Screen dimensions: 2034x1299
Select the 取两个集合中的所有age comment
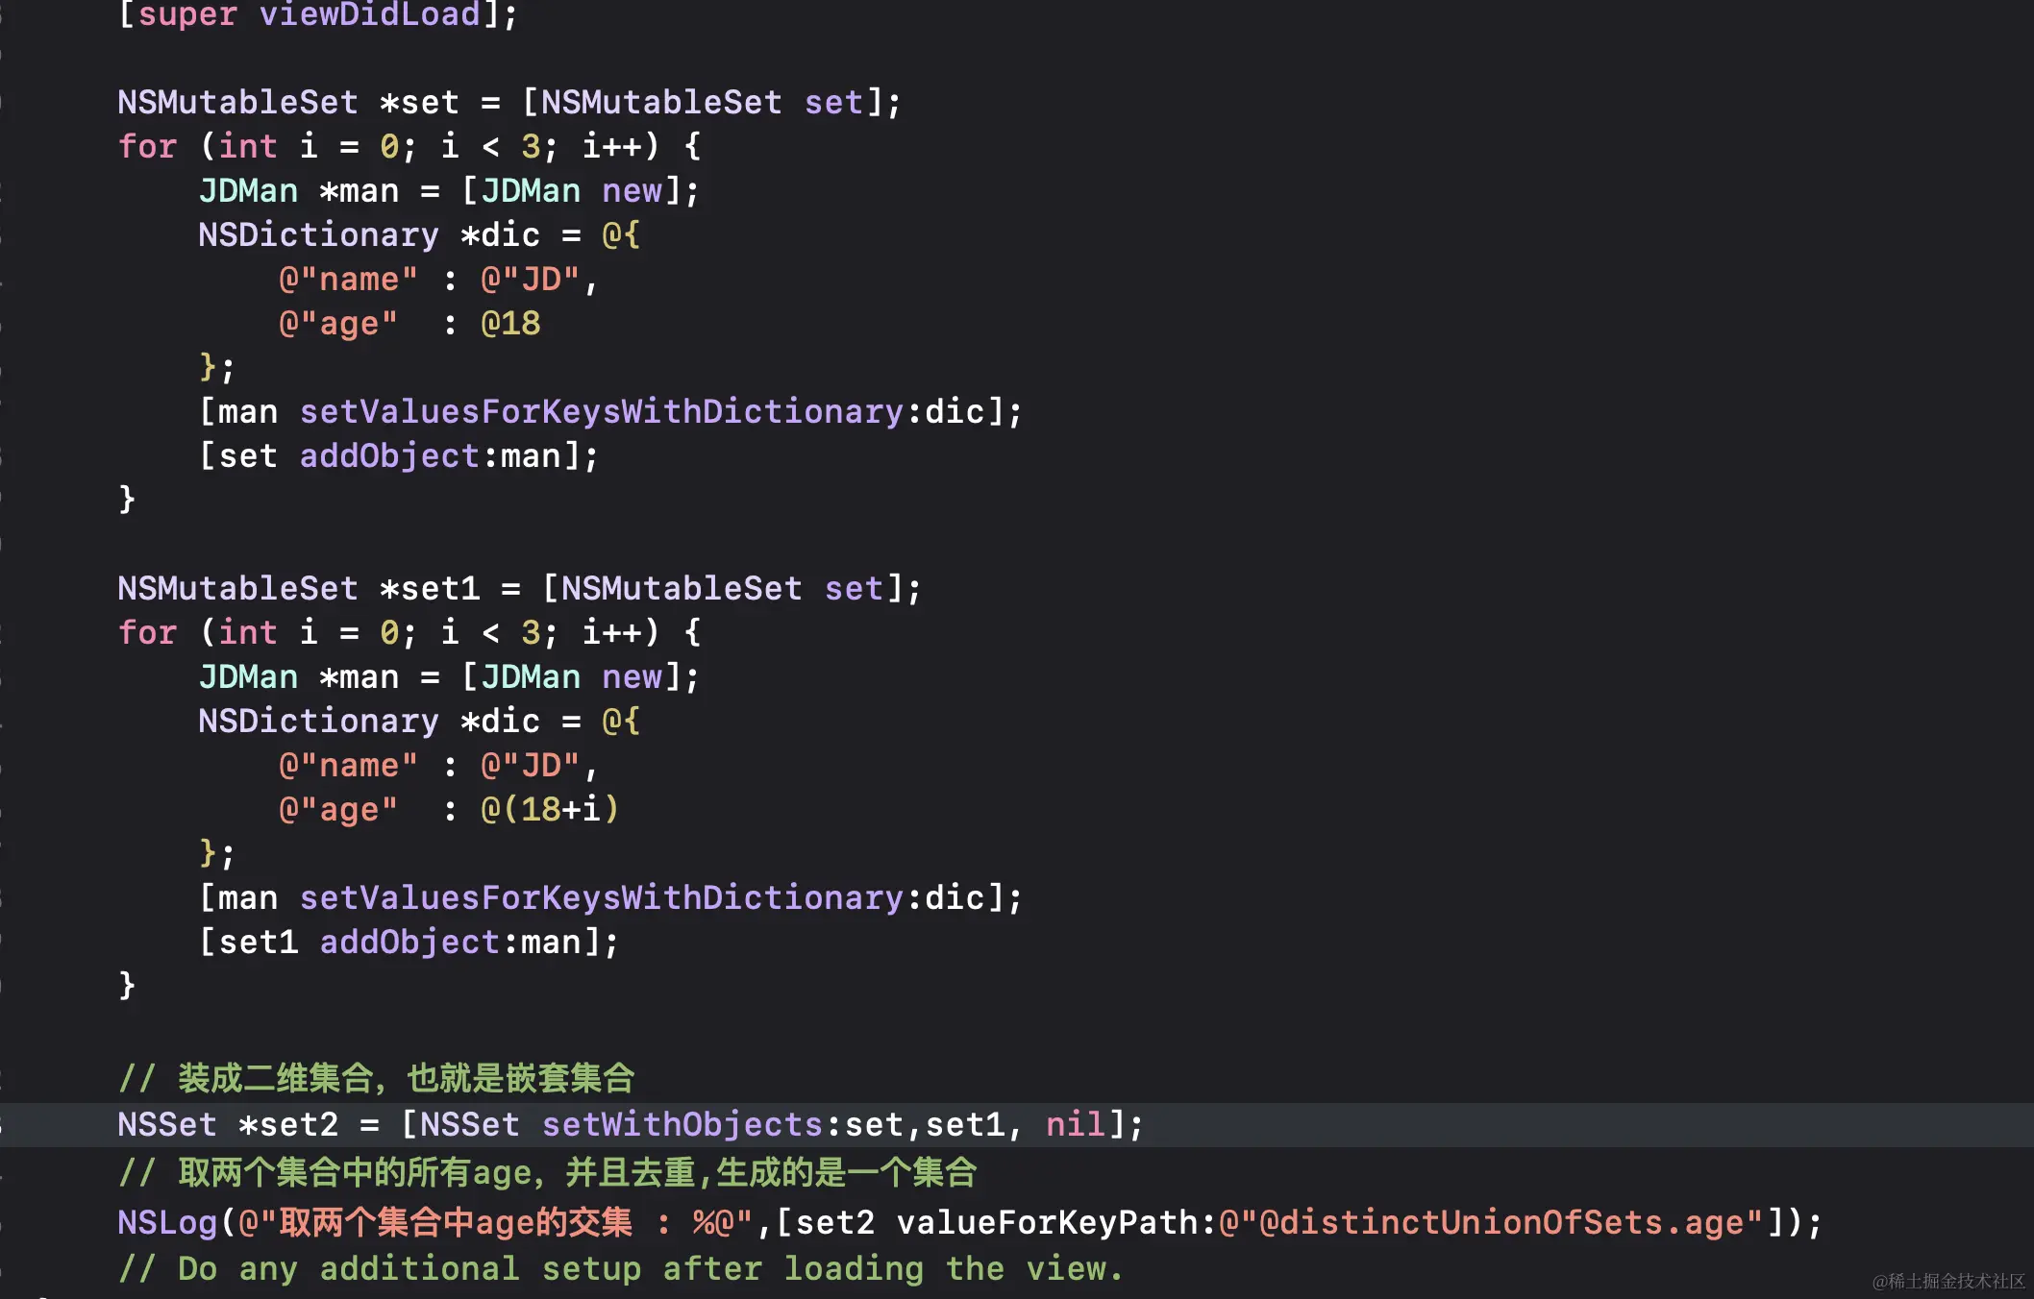[548, 1172]
